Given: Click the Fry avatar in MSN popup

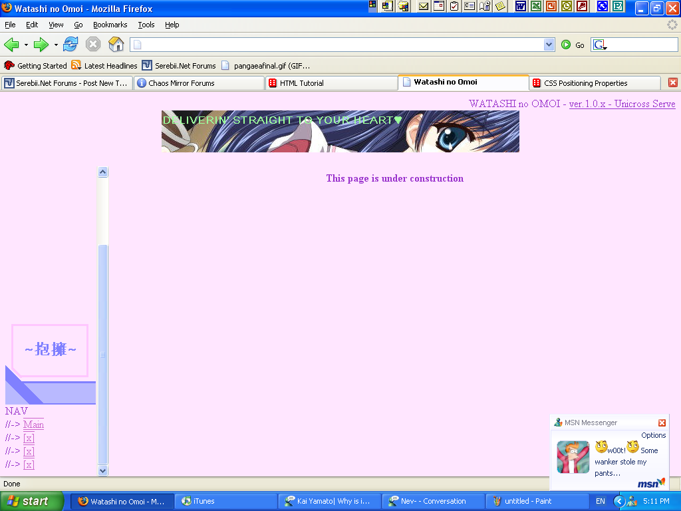Looking at the screenshot, I should coord(573,457).
